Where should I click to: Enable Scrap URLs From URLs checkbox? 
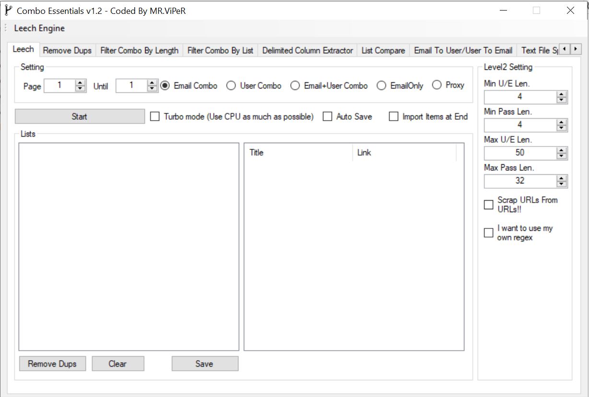coord(489,204)
